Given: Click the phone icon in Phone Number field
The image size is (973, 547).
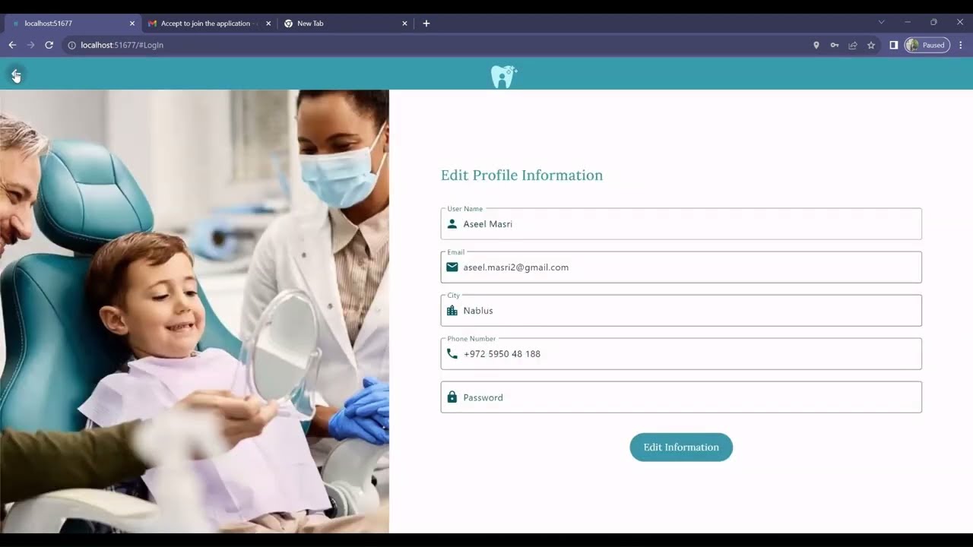Looking at the screenshot, I should [452, 354].
